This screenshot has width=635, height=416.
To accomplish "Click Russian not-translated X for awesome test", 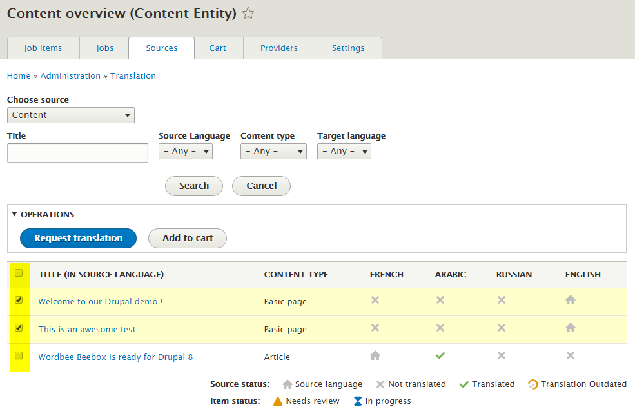I will 502,328.
